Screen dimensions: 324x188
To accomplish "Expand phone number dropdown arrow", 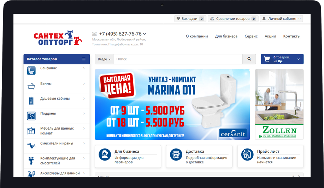I will point(144,34).
